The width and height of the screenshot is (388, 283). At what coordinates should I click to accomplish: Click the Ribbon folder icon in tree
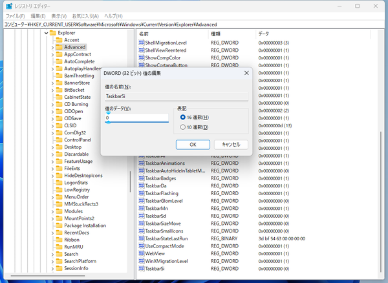[x=59, y=240]
